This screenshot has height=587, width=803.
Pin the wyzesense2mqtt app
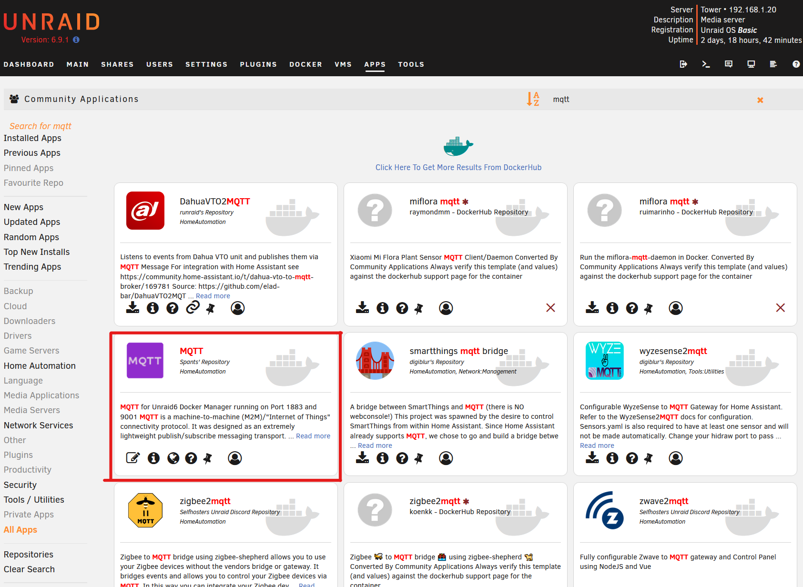648,459
